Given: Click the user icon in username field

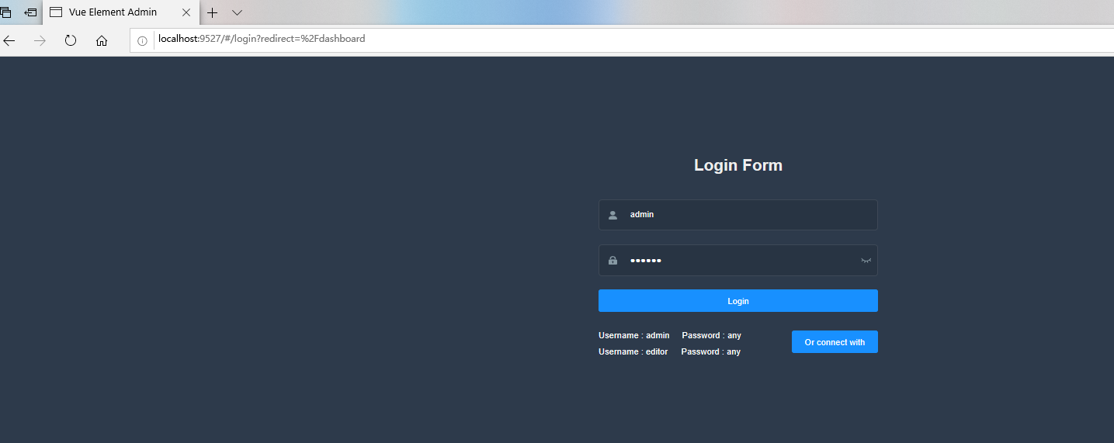Looking at the screenshot, I should tap(613, 215).
